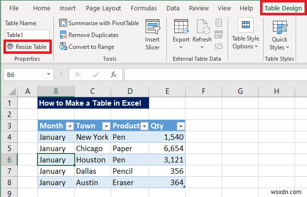The height and width of the screenshot is (197, 307).
Task: Switch to the Home tab
Action: pyautogui.click(x=41, y=8)
